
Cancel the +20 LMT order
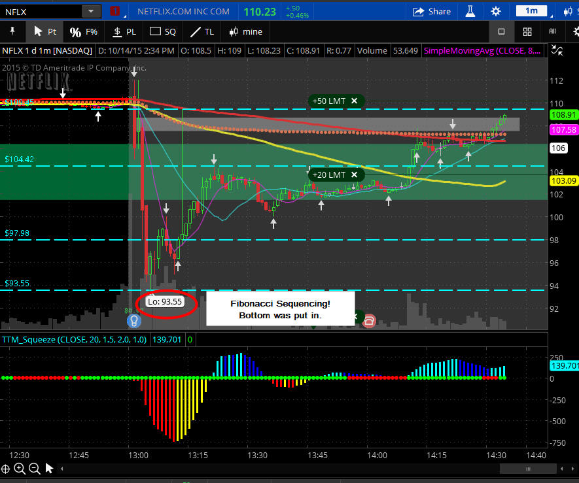point(354,175)
